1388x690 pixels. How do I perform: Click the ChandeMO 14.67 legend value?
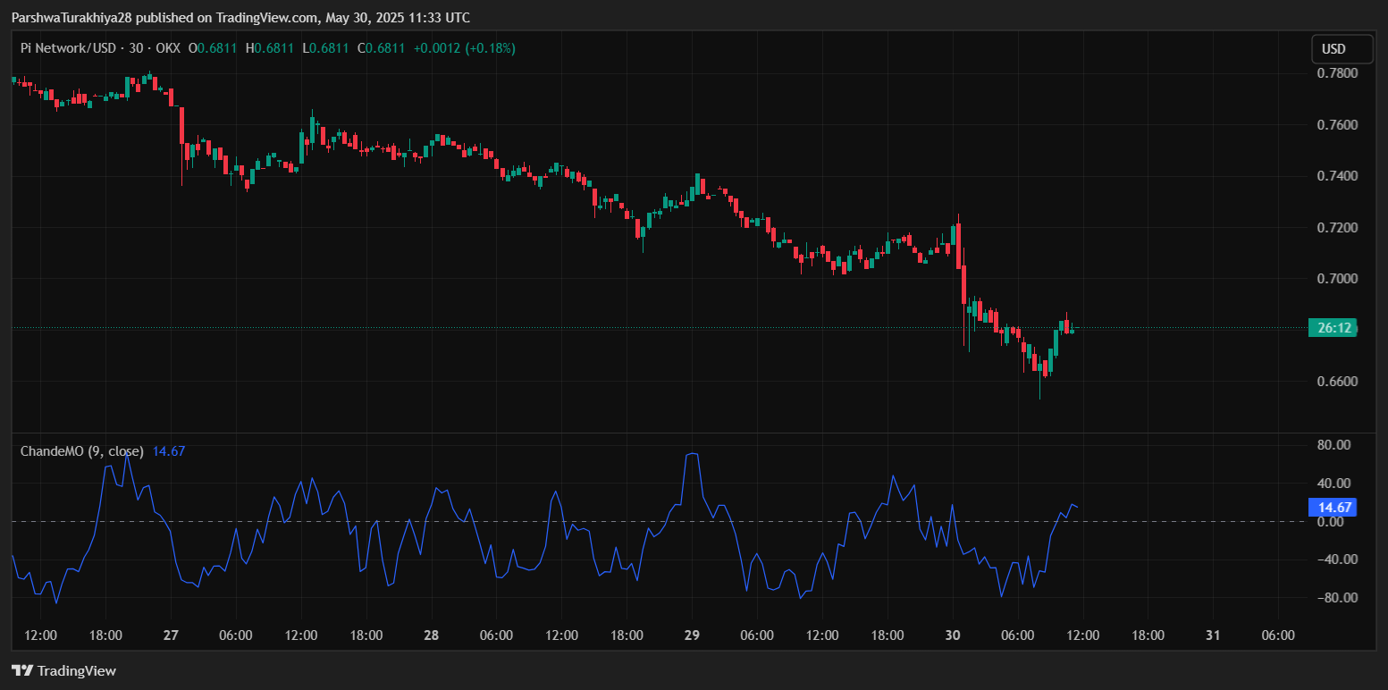coord(169,451)
